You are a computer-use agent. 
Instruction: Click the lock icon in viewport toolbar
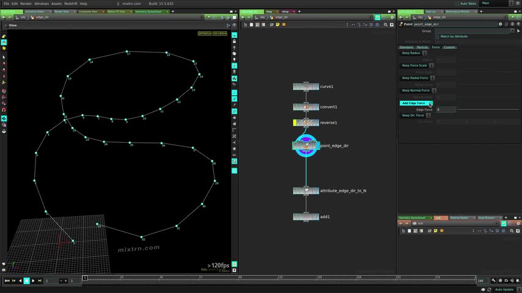coord(234,42)
